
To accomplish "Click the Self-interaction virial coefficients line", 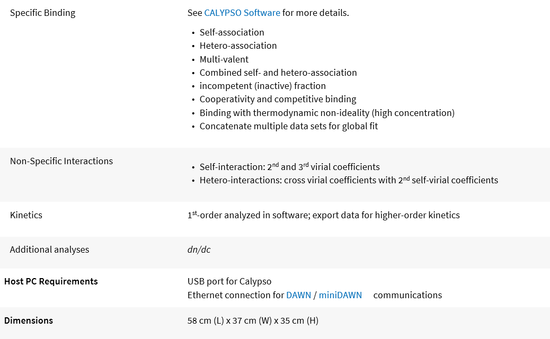I will click(x=289, y=167).
